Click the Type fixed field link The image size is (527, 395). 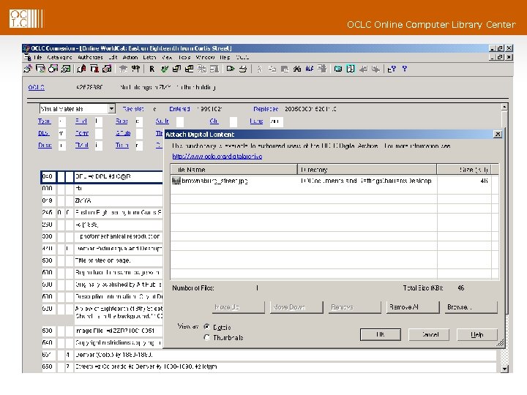pyautogui.click(x=45, y=121)
